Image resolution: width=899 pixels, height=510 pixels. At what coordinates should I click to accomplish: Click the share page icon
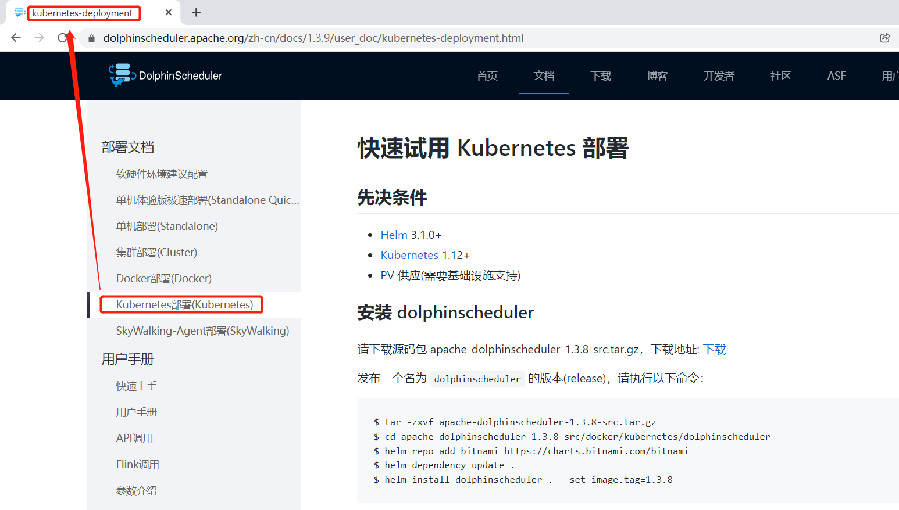point(885,38)
